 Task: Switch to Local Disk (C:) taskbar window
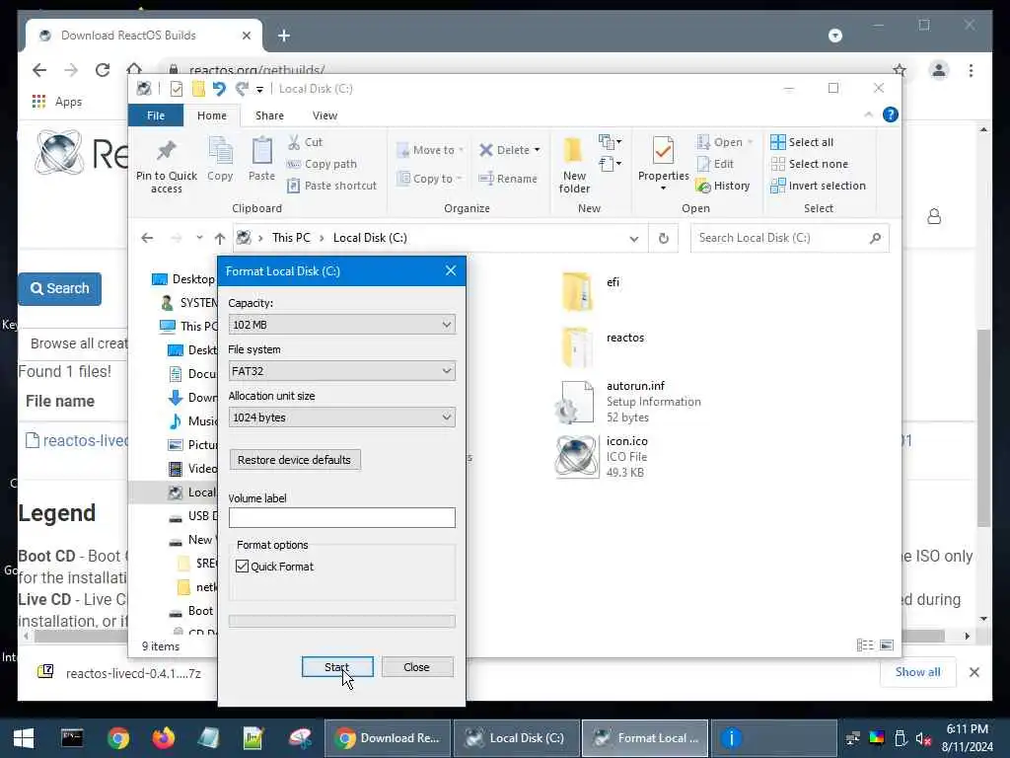click(517, 737)
